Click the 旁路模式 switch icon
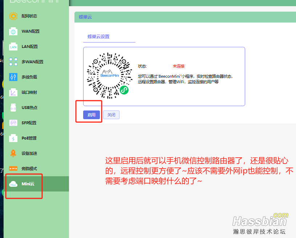 coord(13,169)
